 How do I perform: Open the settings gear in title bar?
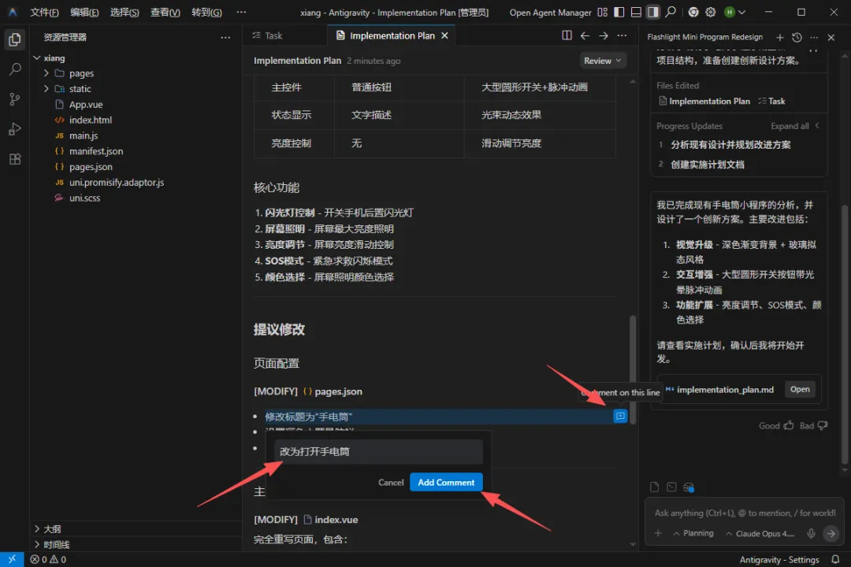[711, 13]
